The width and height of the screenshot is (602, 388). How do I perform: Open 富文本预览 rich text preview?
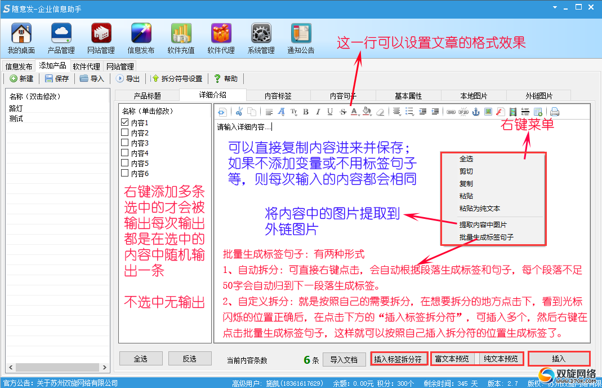point(452,359)
